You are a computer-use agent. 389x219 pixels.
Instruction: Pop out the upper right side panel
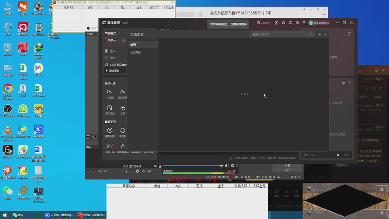349,33
